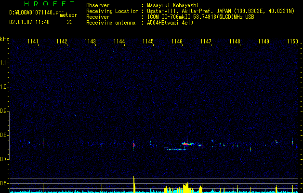Click the 1144 time axis label
Image resolution: width=303 pixels, height=193 pixels.
tap(119, 41)
